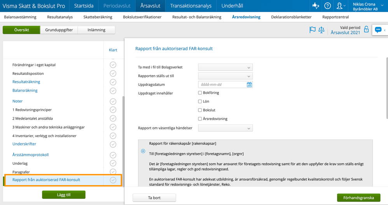Click the open padlock period lock icon

point(366,30)
